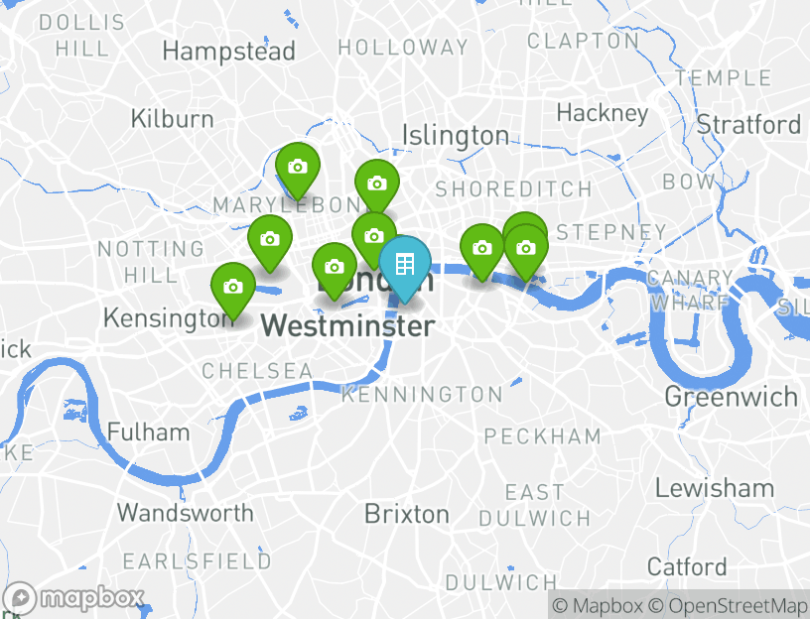
Task: Click the Lewisham place label
Action: coord(715,488)
